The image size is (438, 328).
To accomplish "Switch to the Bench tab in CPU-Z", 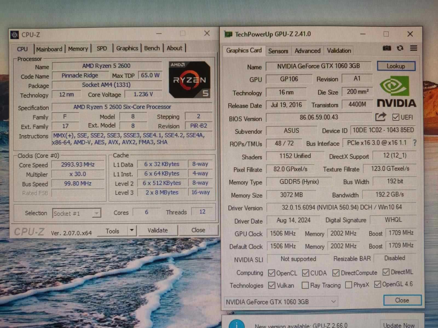I will point(152,48).
